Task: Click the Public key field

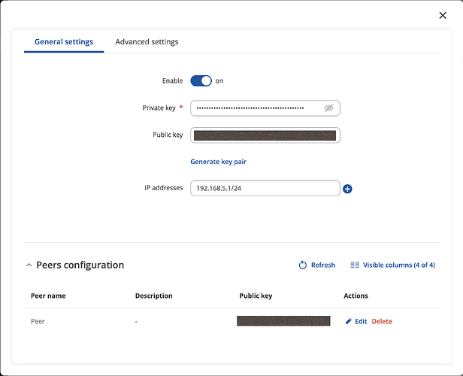Action: coord(265,135)
